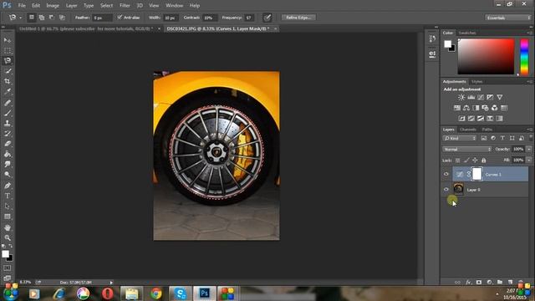This screenshot has width=535, height=301.
Task: Click Add layer style fx icon
Action: point(468,283)
